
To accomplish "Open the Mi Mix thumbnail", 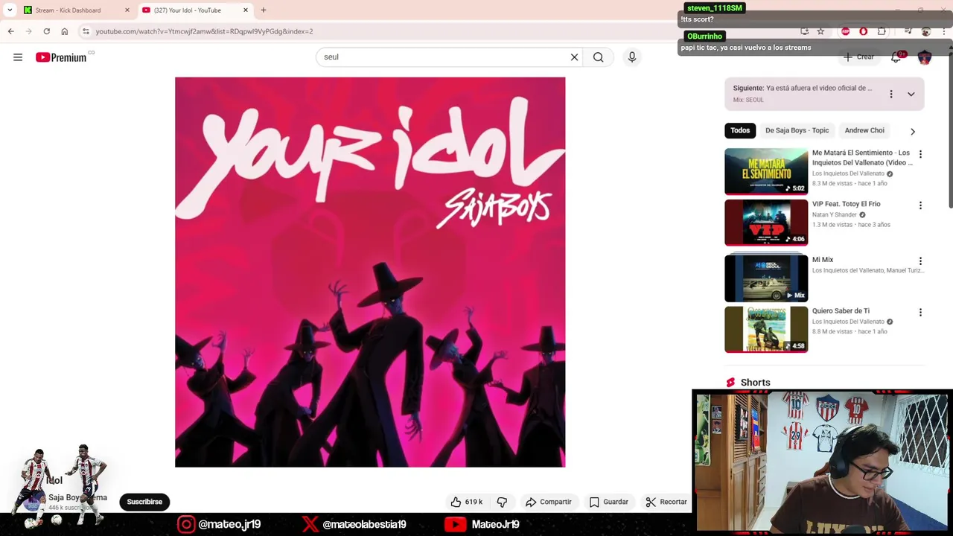I will point(766,278).
